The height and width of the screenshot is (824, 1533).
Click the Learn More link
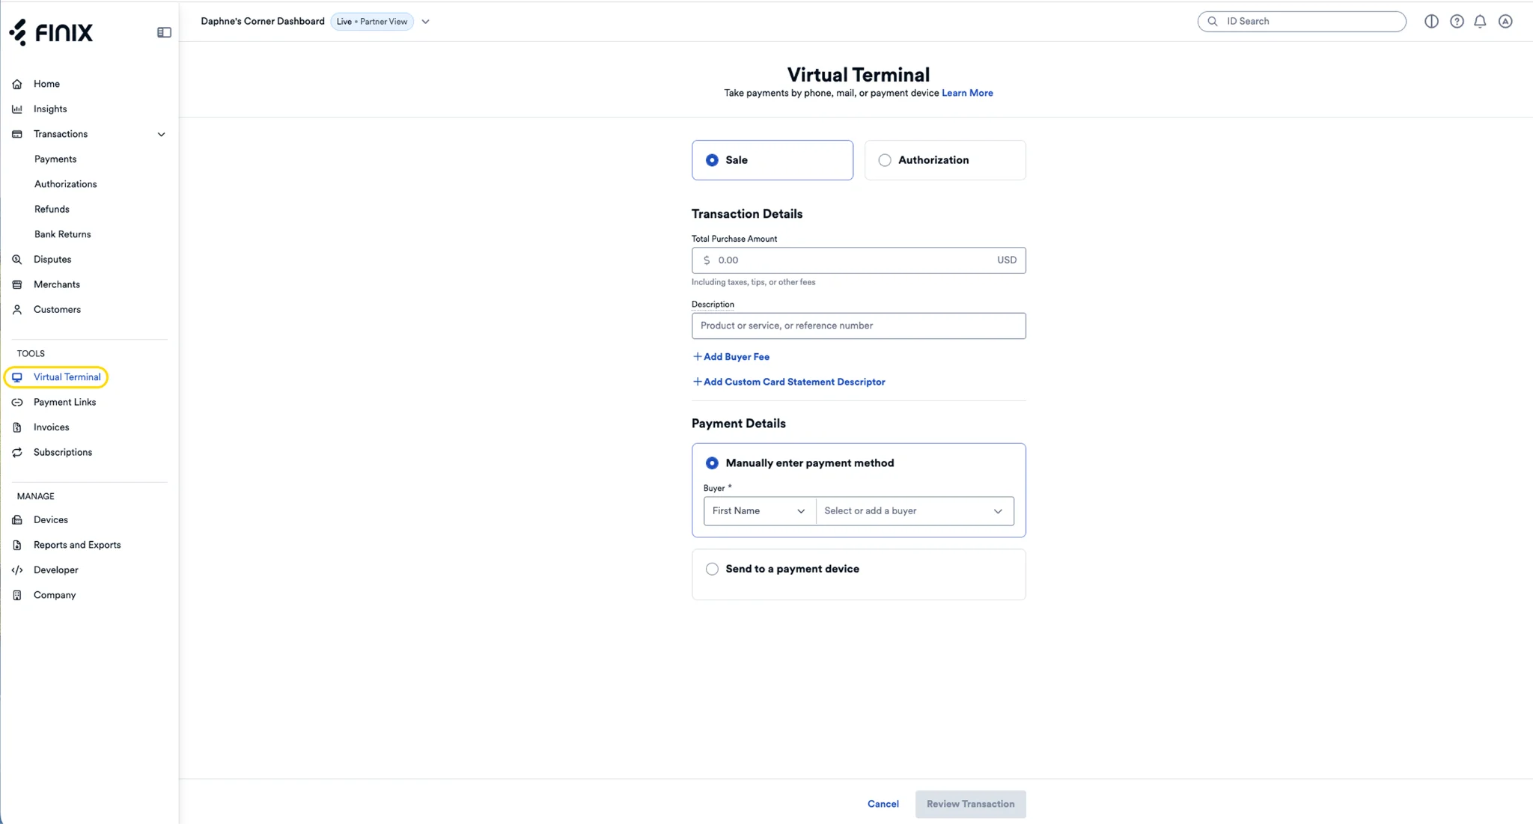pos(967,93)
